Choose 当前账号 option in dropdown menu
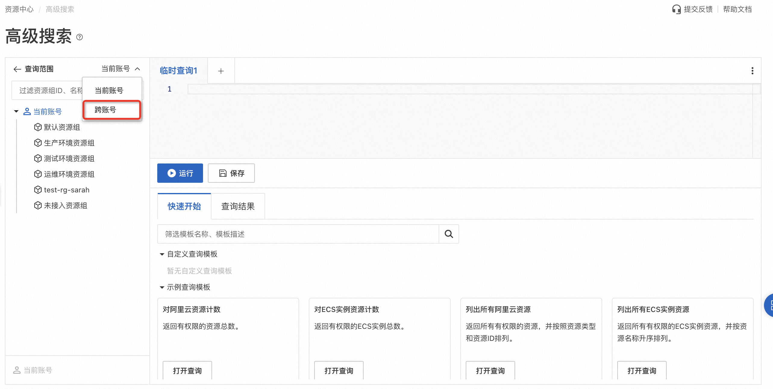 pyautogui.click(x=109, y=91)
